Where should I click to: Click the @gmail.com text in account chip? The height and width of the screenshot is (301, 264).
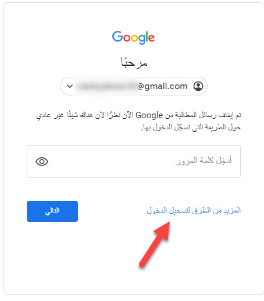coord(162,86)
